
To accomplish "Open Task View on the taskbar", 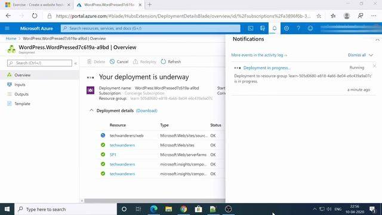I will 138,209.
